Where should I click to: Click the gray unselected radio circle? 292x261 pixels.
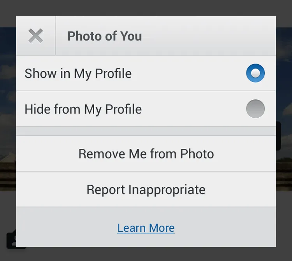255,109
